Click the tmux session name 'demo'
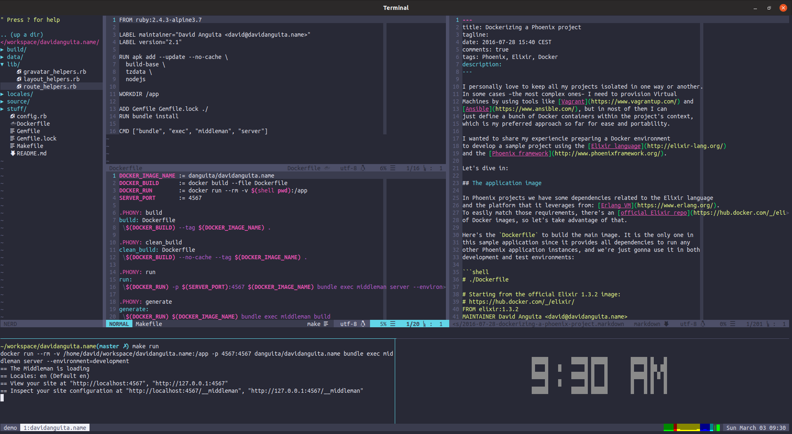Screen dimensions: 792x434 pyautogui.click(x=10, y=428)
